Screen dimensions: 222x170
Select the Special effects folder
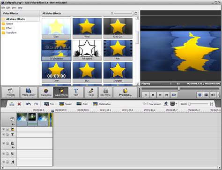(x=7, y=23)
